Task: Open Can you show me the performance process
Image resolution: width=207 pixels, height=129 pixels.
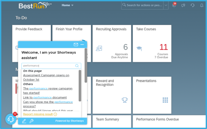Action: point(48,104)
